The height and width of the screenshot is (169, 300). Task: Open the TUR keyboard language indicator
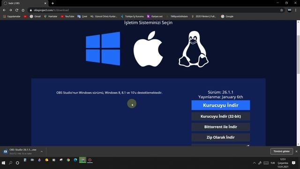[273, 163]
